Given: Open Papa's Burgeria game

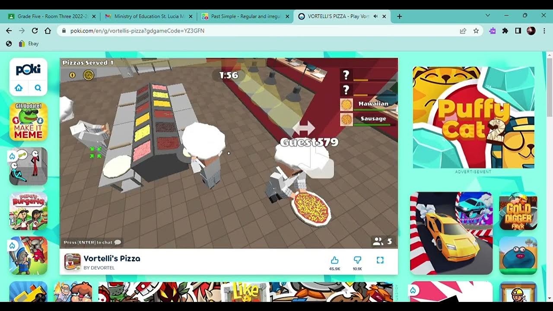Looking at the screenshot, I should [x=29, y=211].
